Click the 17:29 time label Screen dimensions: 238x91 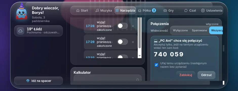pos(90,42)
